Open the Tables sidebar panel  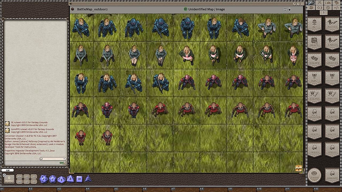pyautogui.click(x=332, y=42)
